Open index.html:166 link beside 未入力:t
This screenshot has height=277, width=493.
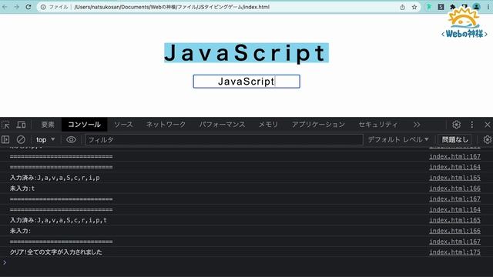pyautogui.click(x=454, y=189)
